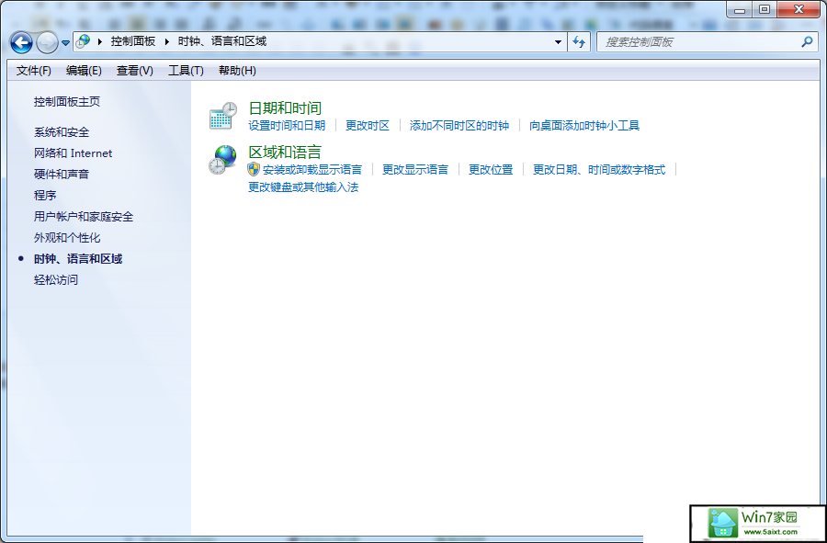
Task: Open the 工具(T) menu
Action: click(186, 71)
